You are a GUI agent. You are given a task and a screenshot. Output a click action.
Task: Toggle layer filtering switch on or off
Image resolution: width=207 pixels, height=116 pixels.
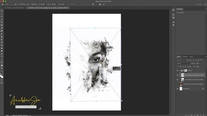click(x=201, y=60)
